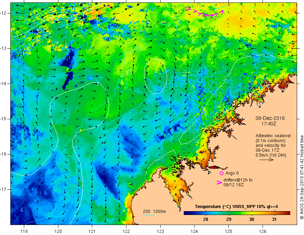
Task: Click latitude axis label '-14'
Action: click(3, 84)
